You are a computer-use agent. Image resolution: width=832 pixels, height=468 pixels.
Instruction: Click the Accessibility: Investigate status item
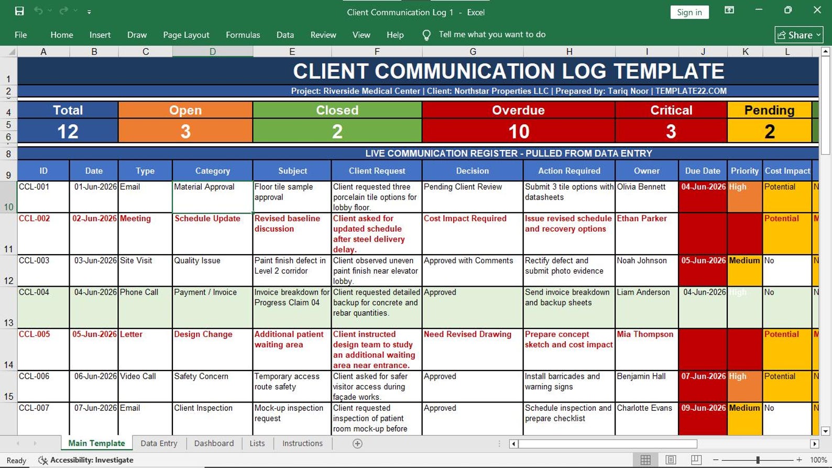pos(86,460)
